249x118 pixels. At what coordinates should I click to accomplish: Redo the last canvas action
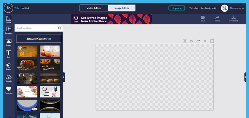(198, 41)
